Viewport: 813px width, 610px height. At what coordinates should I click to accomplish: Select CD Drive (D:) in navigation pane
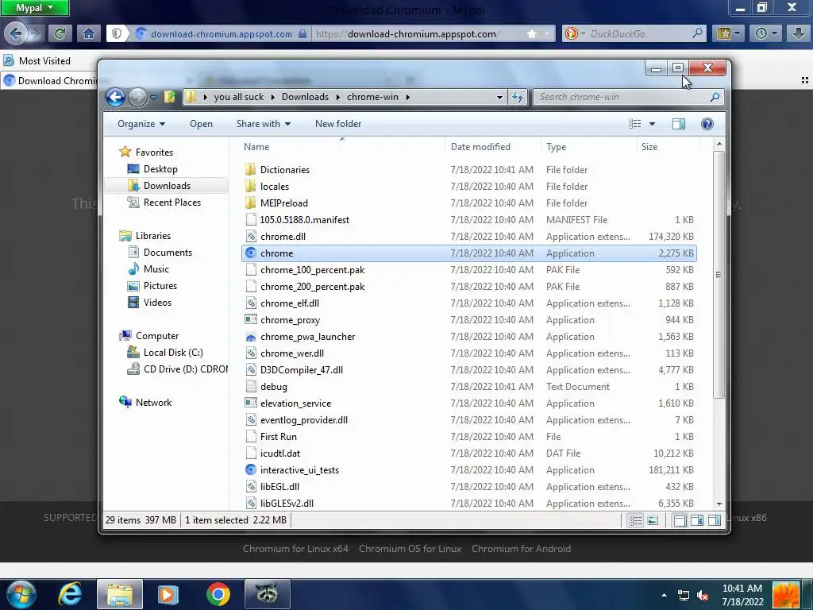(185, 369)
